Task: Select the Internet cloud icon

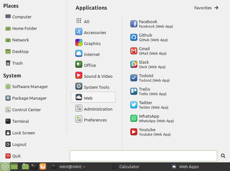Action: [x=79, y=53]
